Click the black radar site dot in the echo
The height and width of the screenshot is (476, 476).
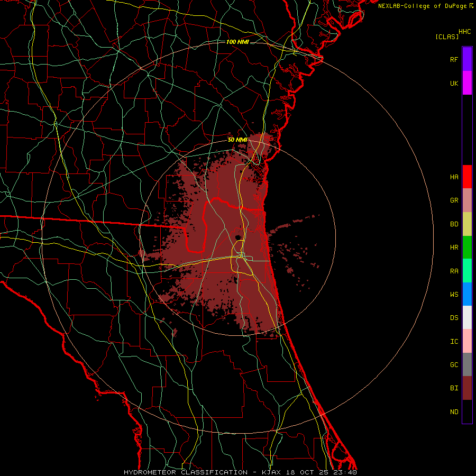[237, 237]
